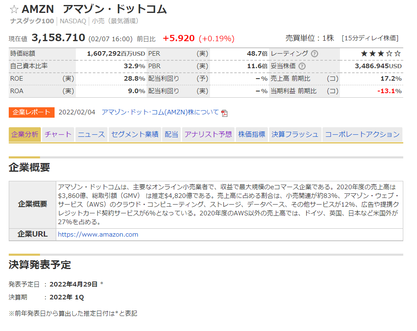Open the 決算フラッシュ tab

tap(295, 134)
